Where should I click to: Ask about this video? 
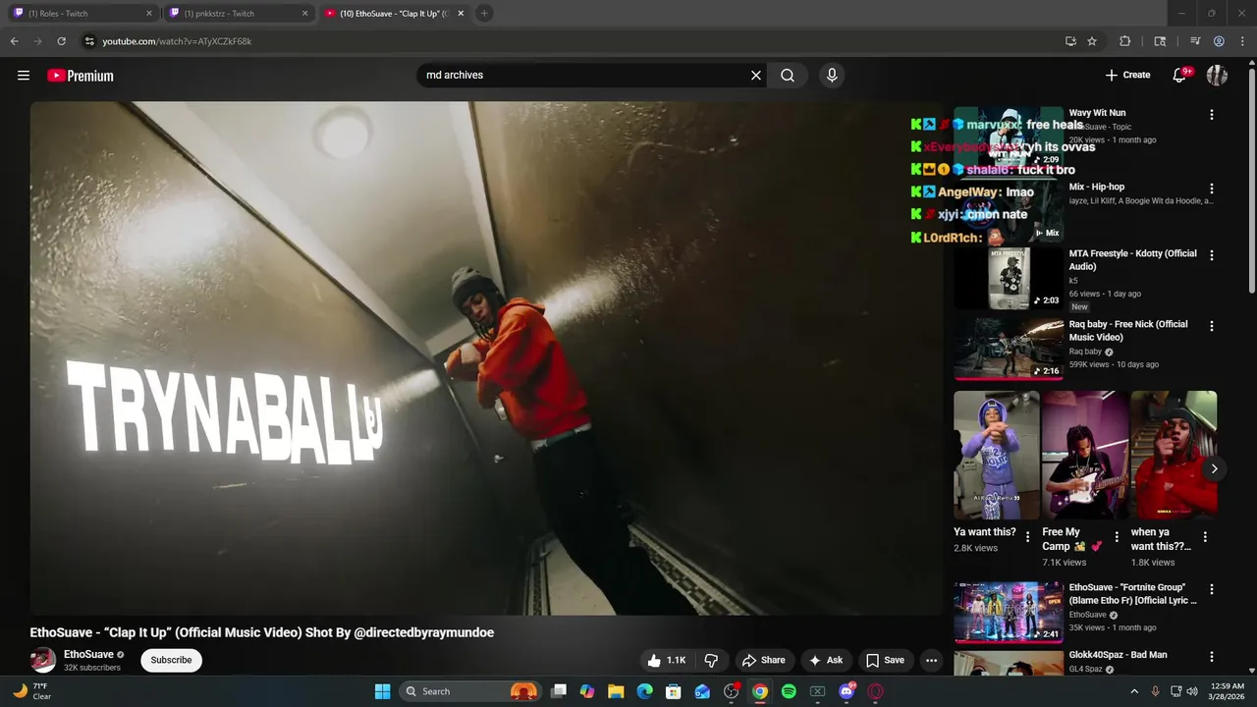coord(826,661)
